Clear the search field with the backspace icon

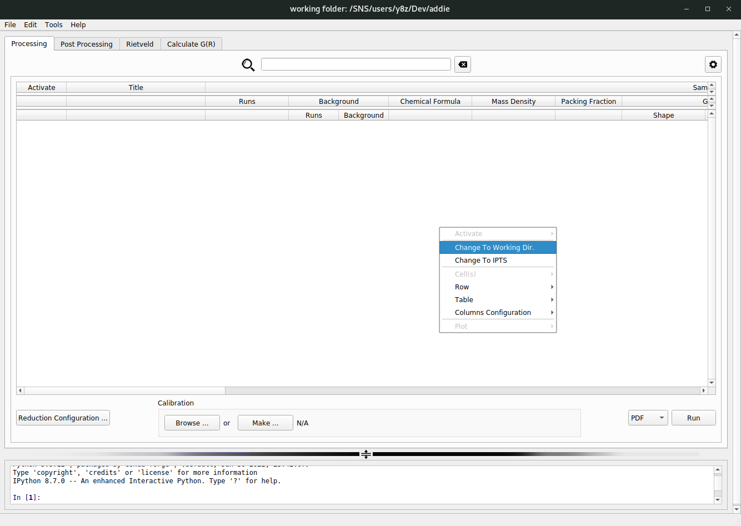click(x=462, y=65)
